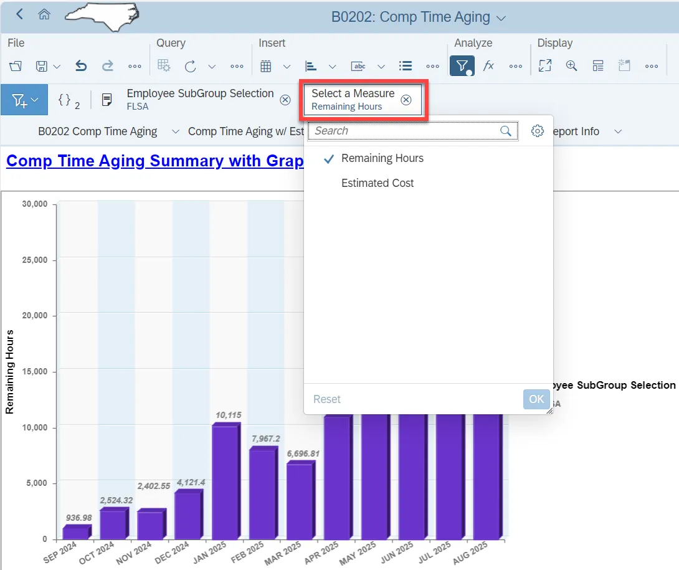This screenshot has height=570, width=679.
Task: Click the Undo arrow in File group
Action: point(80,66)
